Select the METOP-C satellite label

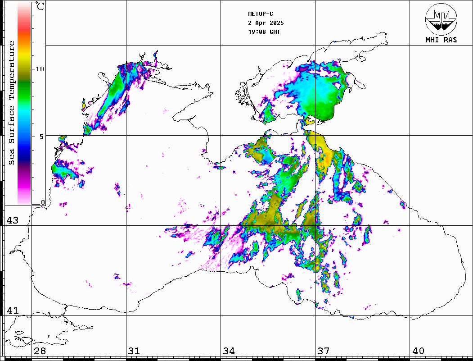[x=261, y=14]
